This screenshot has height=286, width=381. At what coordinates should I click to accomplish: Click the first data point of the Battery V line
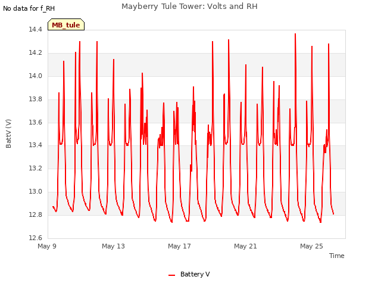[x=53, y=207]
